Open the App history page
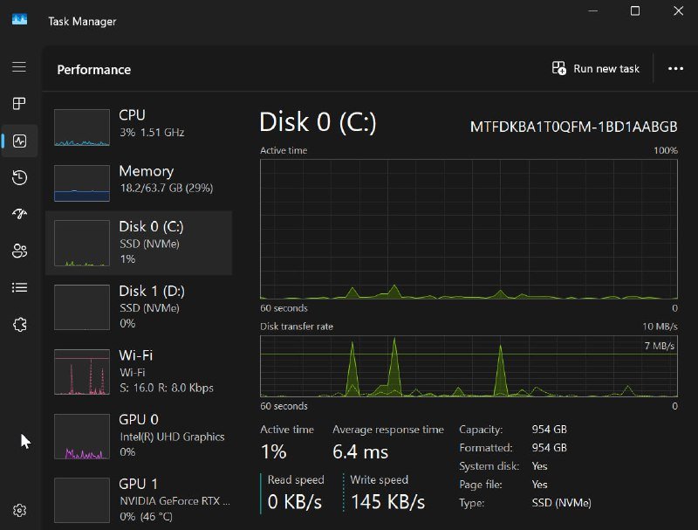Viewport: 698px width, 530px height. 20,177
